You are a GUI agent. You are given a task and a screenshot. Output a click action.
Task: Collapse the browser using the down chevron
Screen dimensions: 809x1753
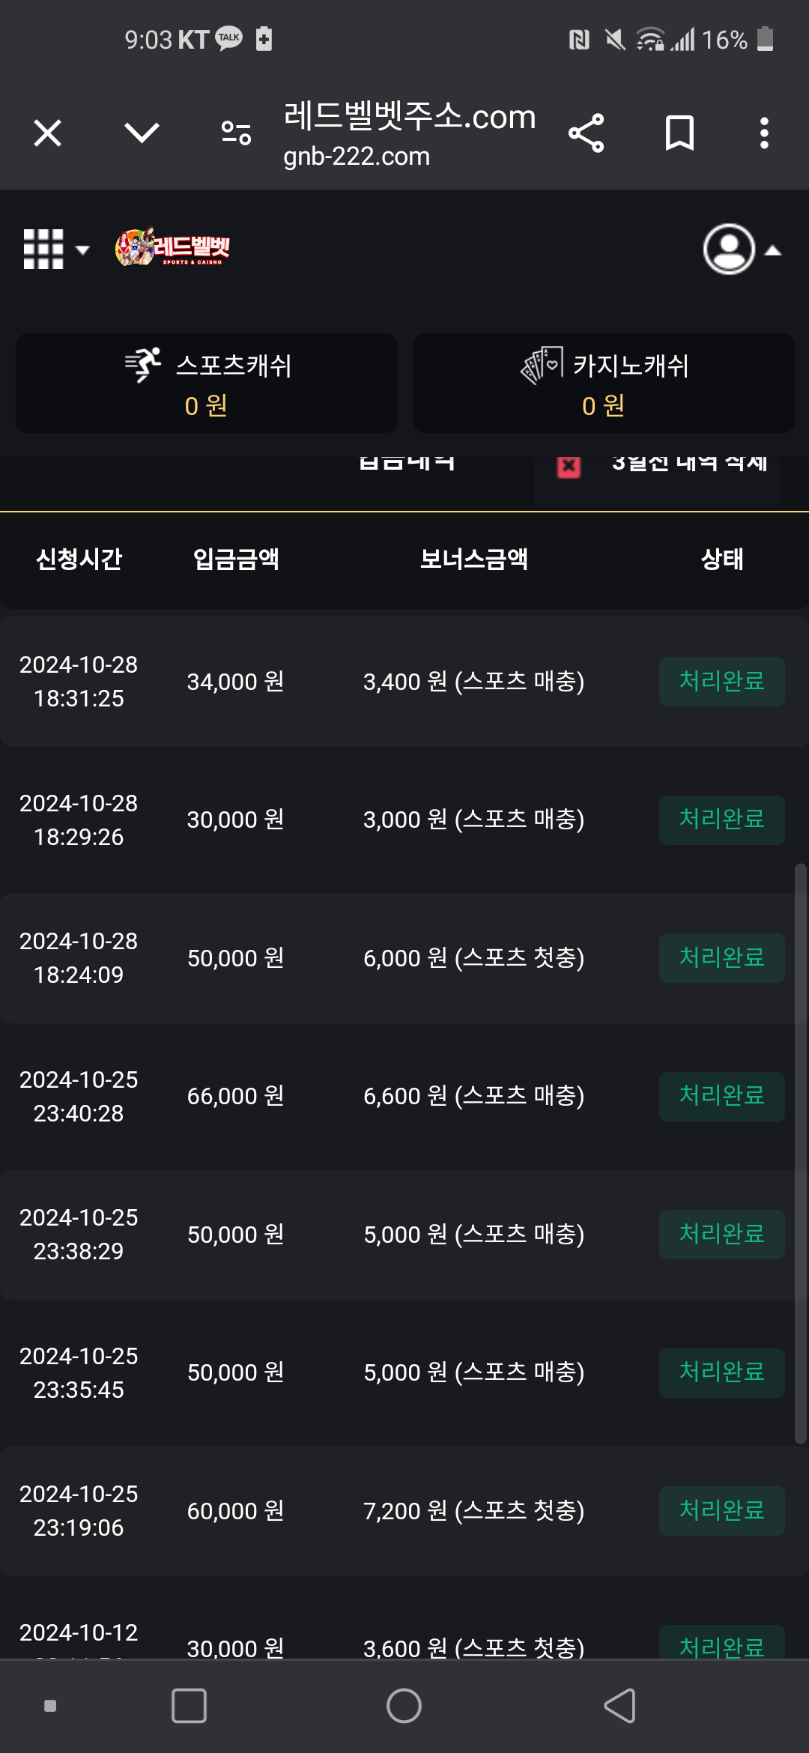(x=142, y=133)
